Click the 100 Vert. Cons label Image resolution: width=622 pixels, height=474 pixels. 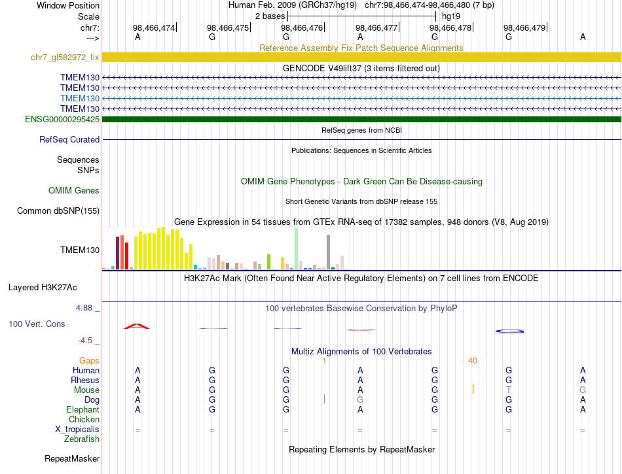(x=37, y=324)
